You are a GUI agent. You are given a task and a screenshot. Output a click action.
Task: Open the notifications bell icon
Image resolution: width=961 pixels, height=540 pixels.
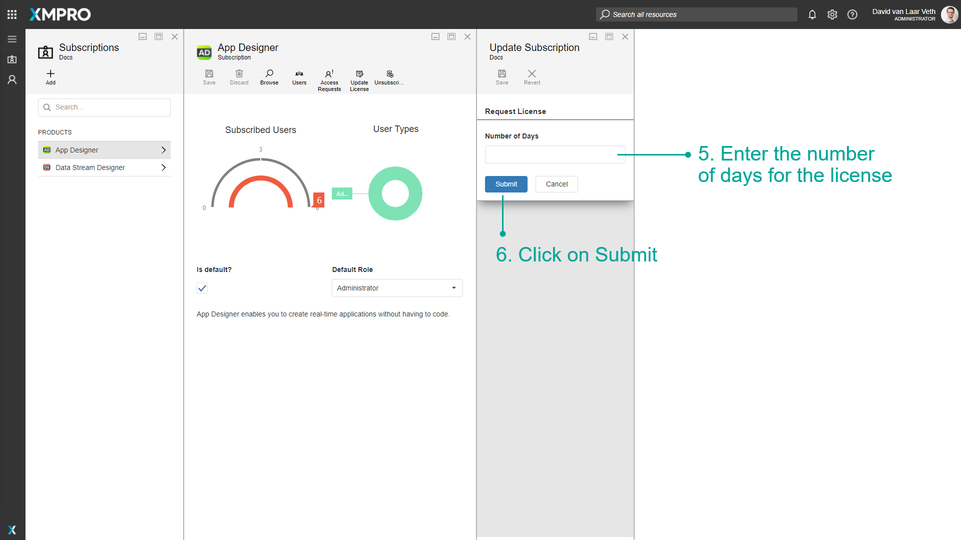coord(812,14)
